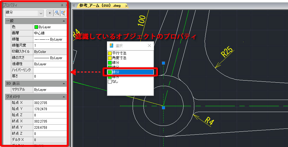
Task: Click the ジオメトリ section header label
Action: pos(13,96)
